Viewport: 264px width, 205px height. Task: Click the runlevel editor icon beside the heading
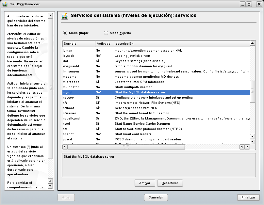point(65,16)
